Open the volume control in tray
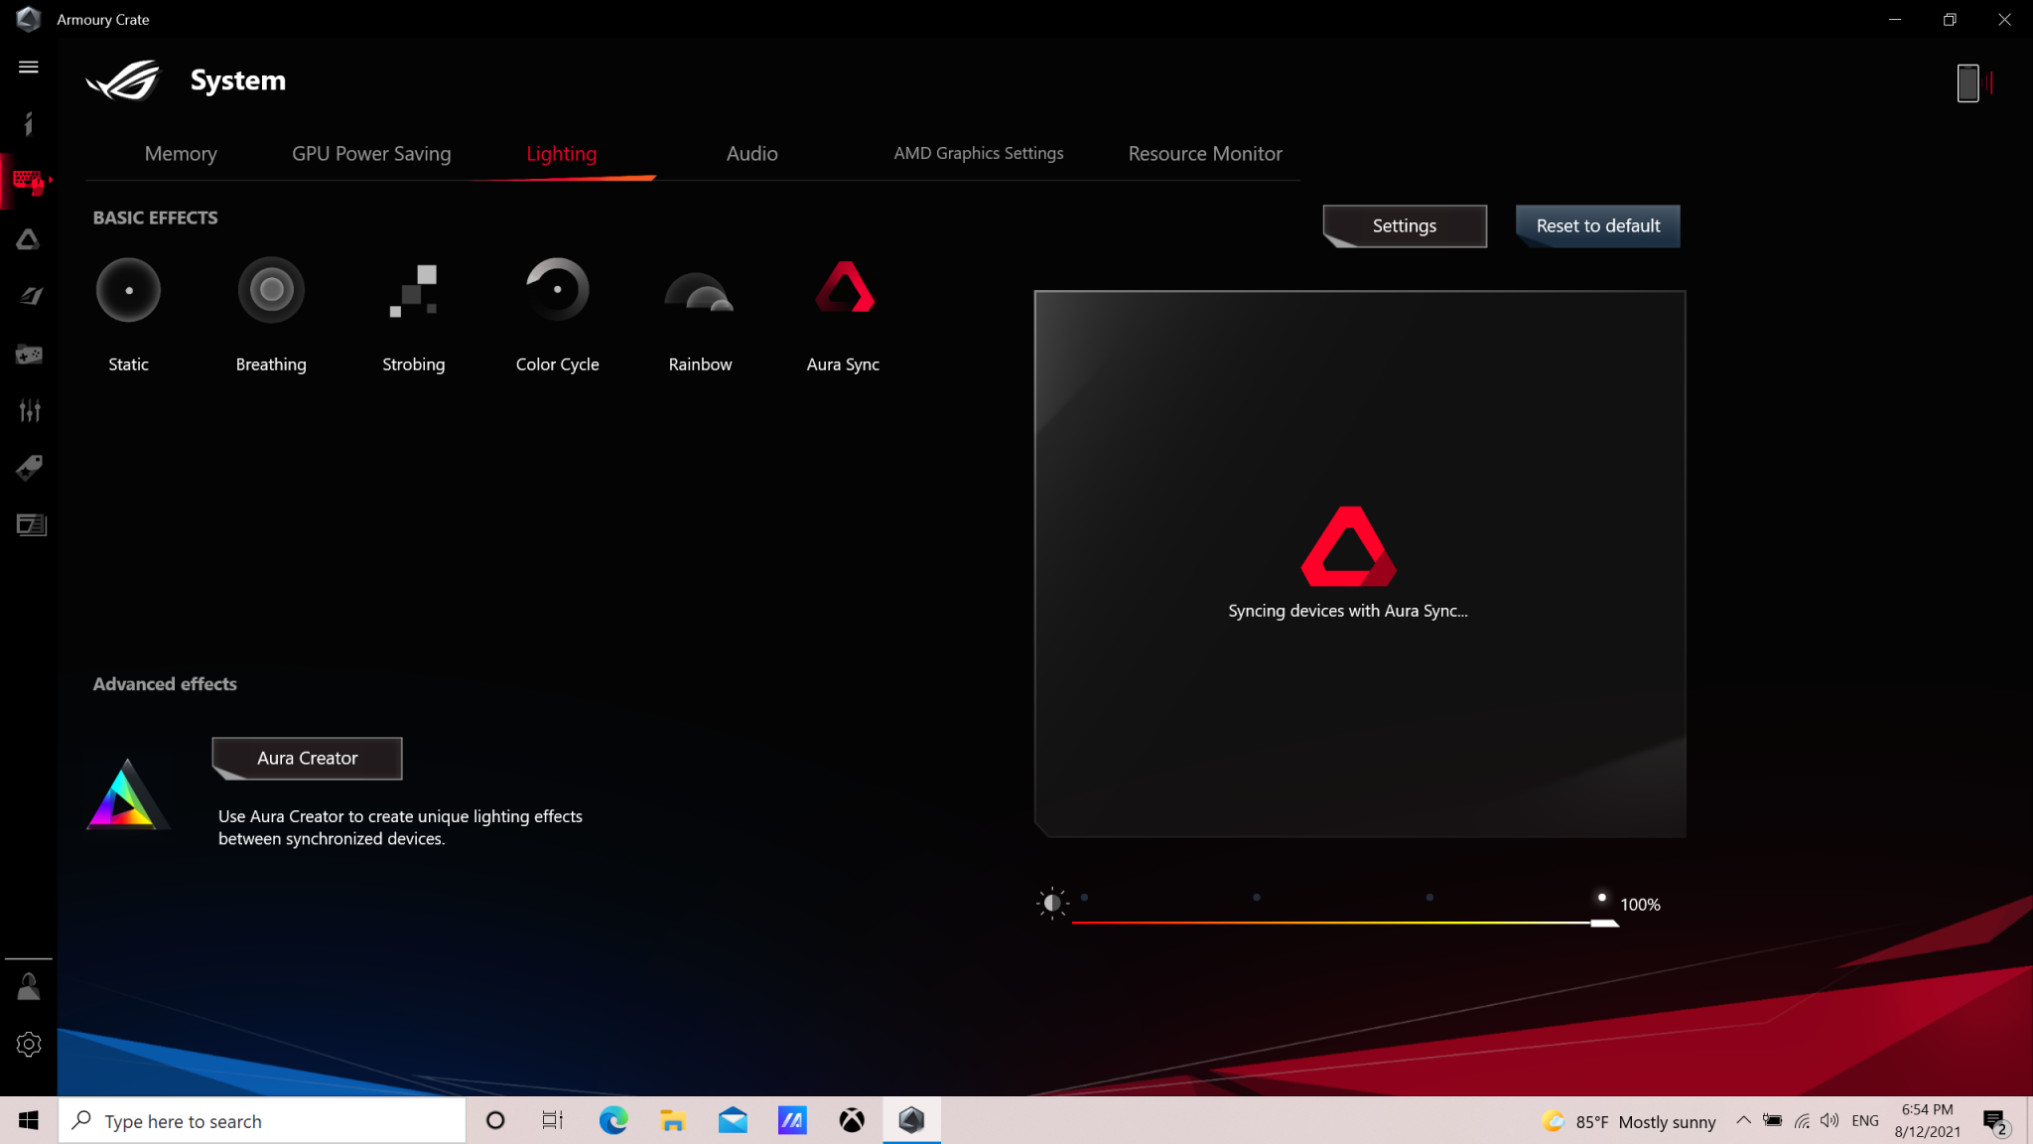The width and height of the screenshot is (2033, 1144). click(x=1830, y=1120)
